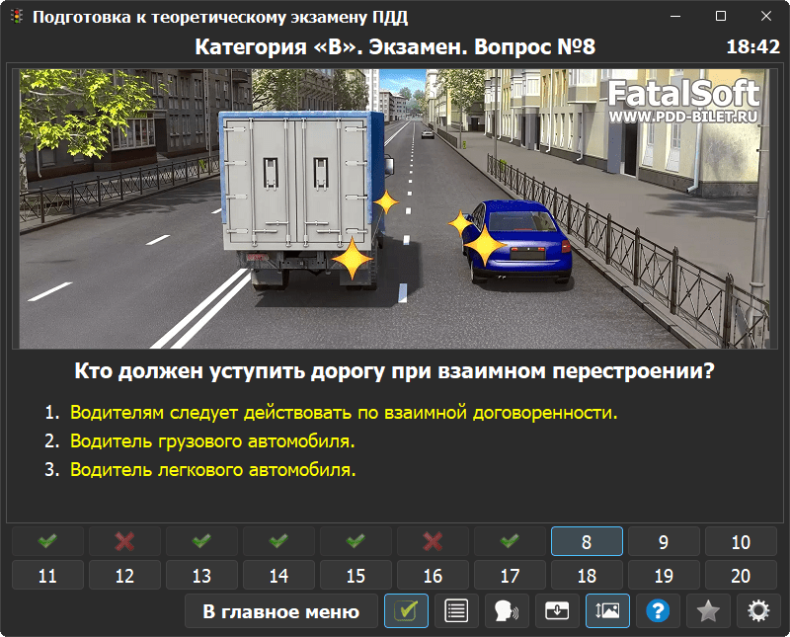
Task: Open help via blue question mark icon
Action: pos(658,611)
